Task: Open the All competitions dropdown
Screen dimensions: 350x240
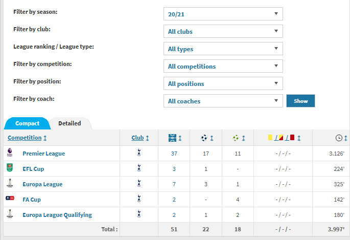Action: click(x=223, y=66)
